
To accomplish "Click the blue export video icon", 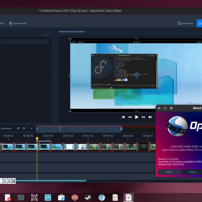I will (200, 23).
